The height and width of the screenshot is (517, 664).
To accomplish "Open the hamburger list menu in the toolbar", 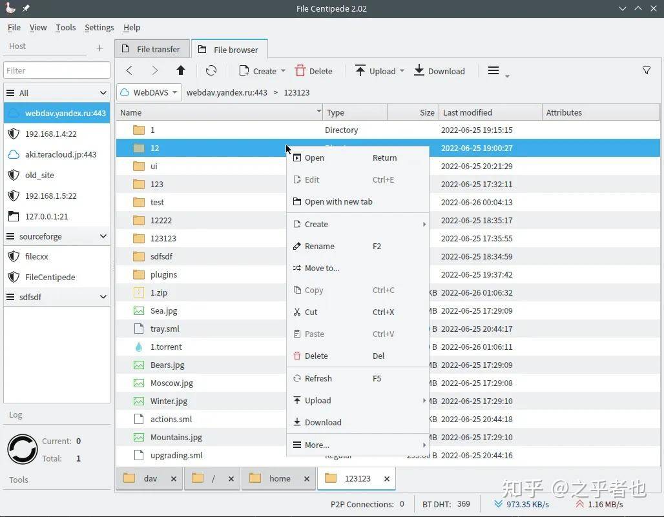I will pyautogui.click(x=493, y=70).
